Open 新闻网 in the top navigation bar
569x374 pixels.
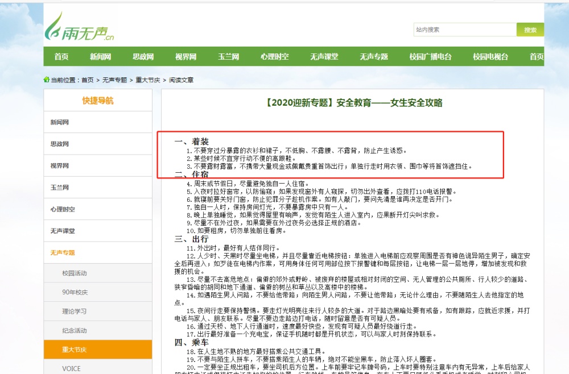coord(100,57)
